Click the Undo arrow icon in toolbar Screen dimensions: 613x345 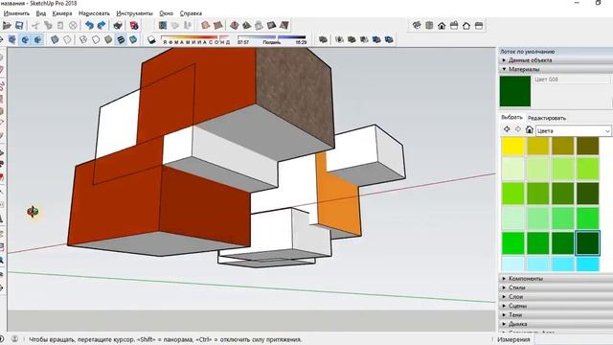[x=89, y=26]
